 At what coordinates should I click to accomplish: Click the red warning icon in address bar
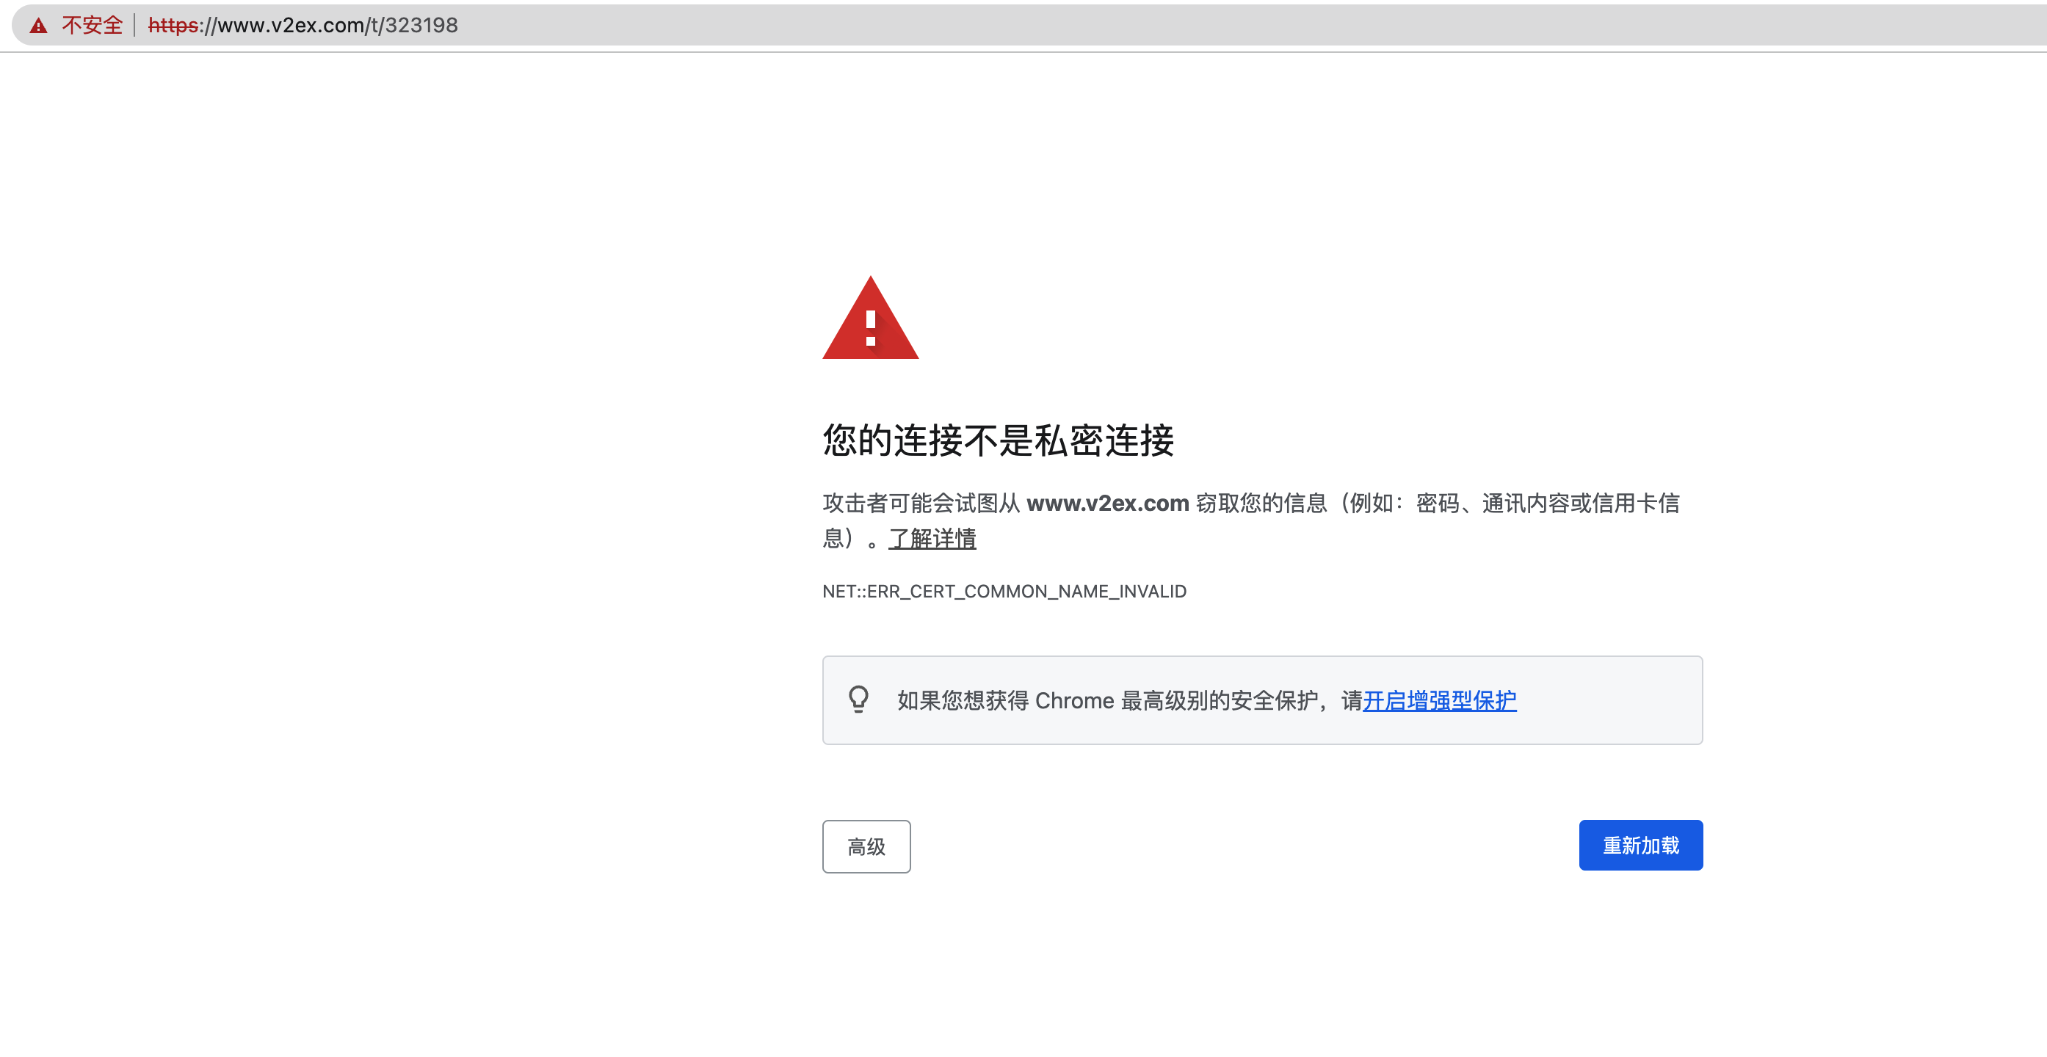[38, 26]
